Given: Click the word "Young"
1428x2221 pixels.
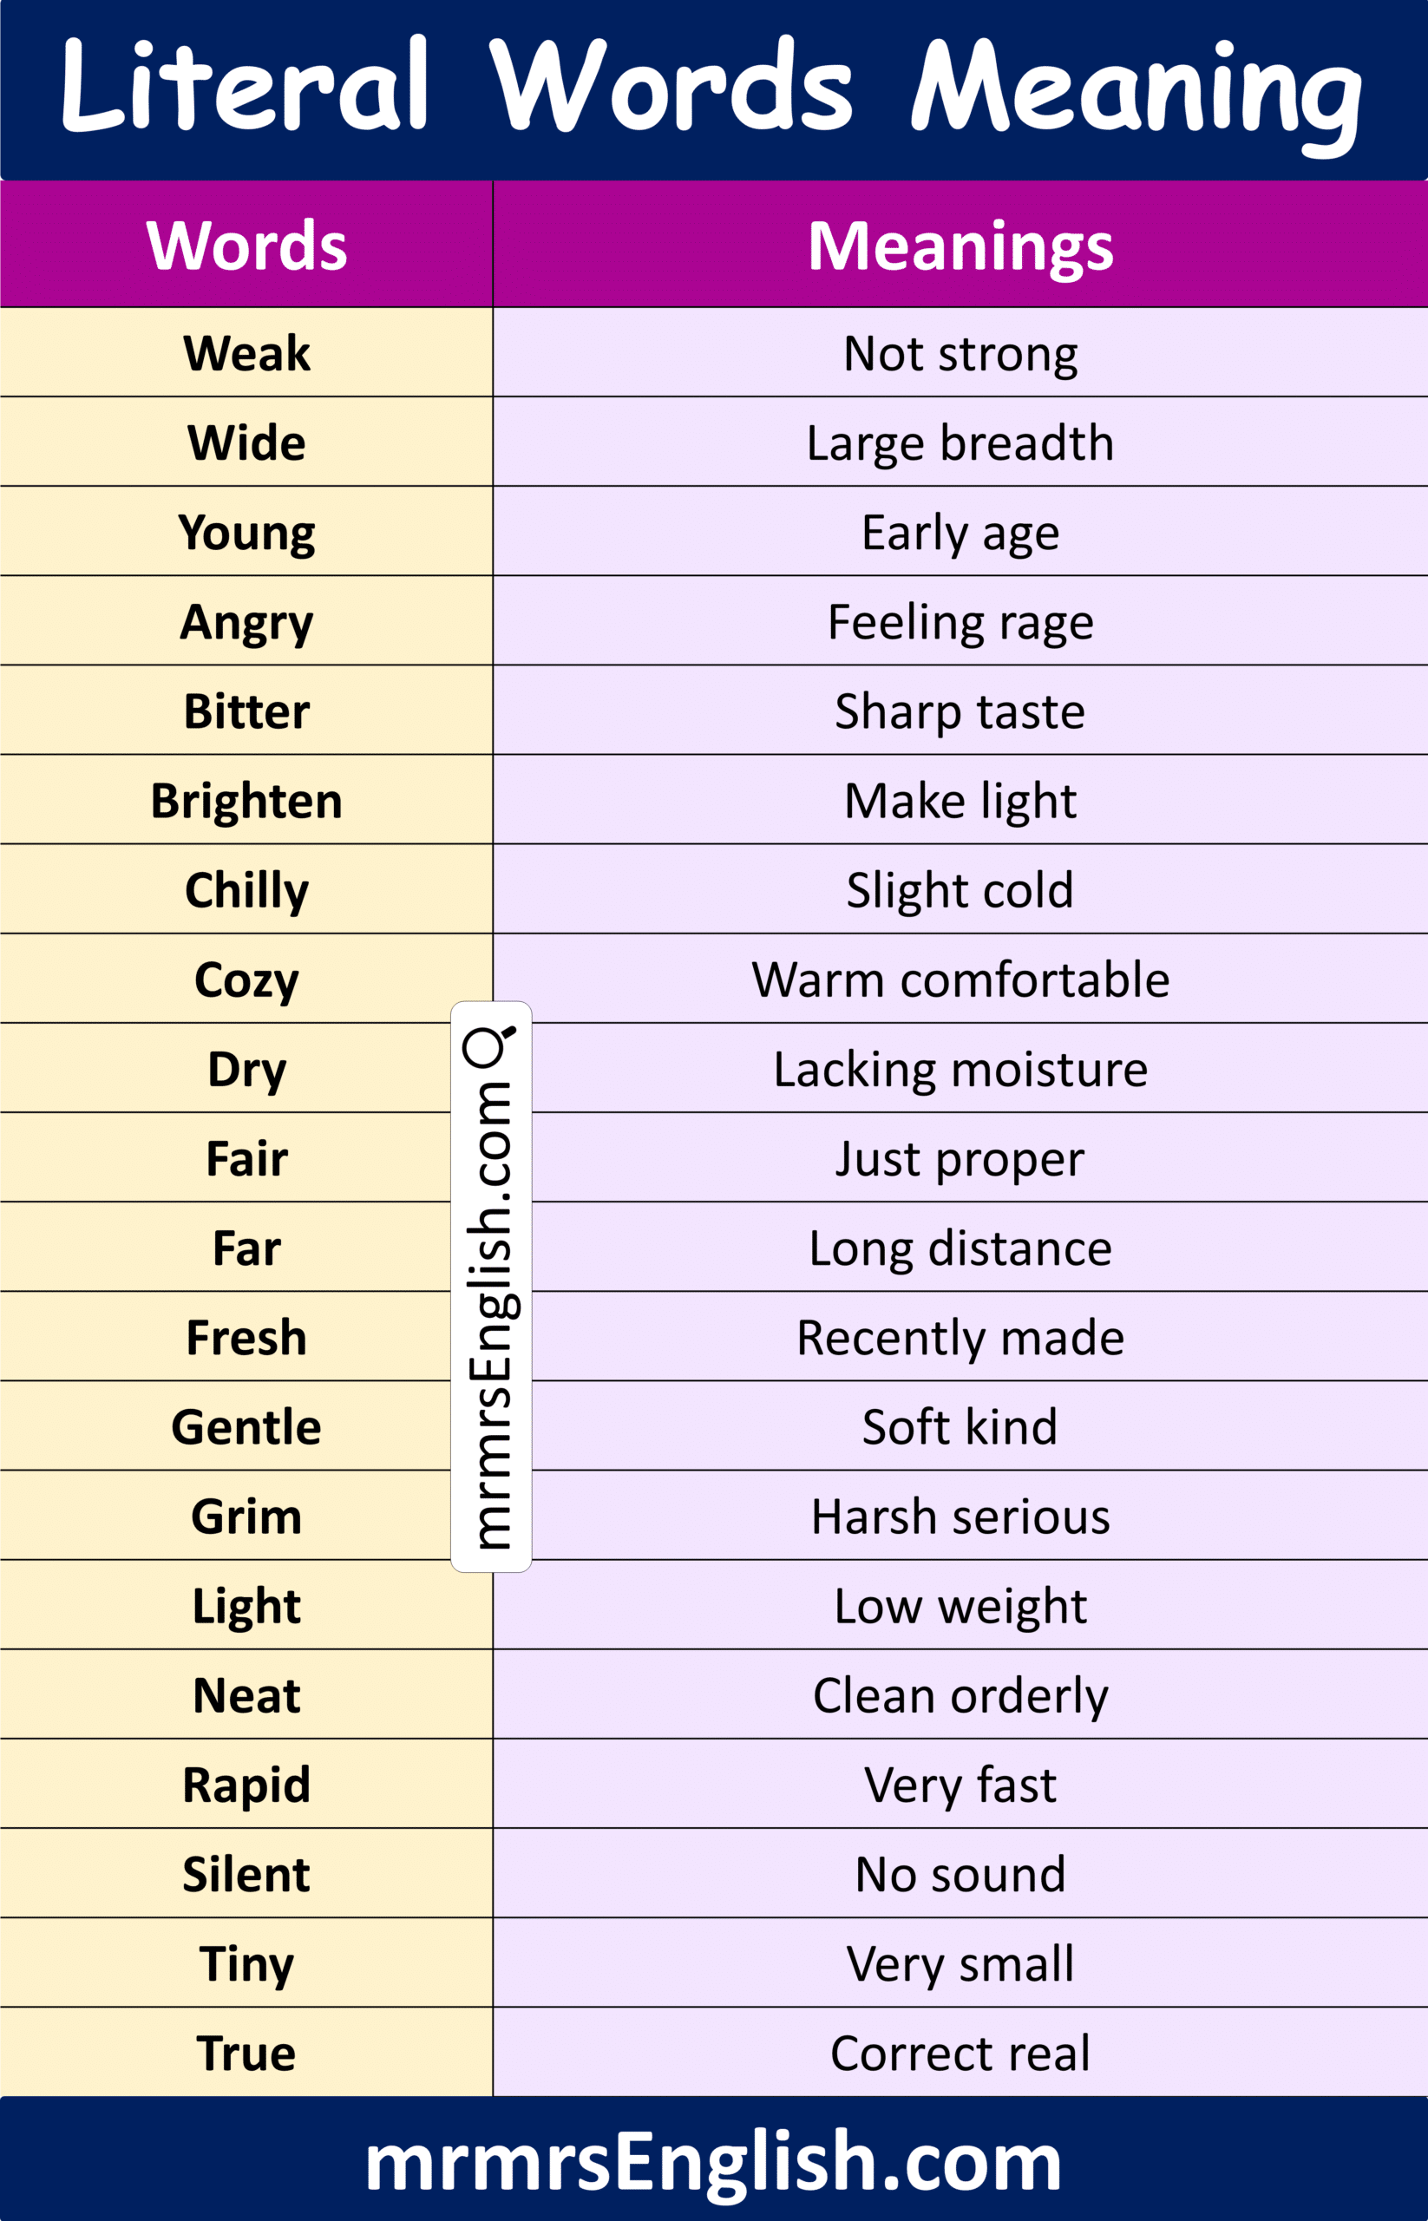Looking at the screenshot, I should [x=246, y=533].
